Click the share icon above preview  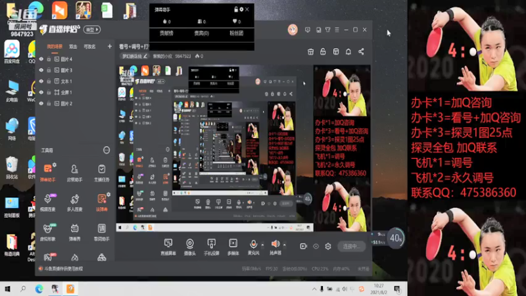pyautogui.click(x=361, y=52)
